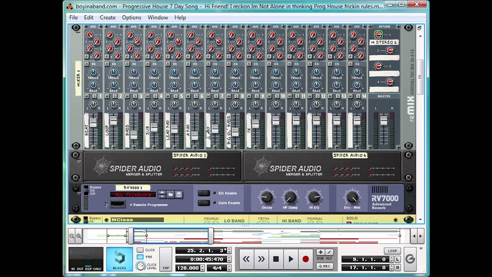This screenshot has height=277, width=492.
Task: Open the Edit menu
Action: pos(89,17)
